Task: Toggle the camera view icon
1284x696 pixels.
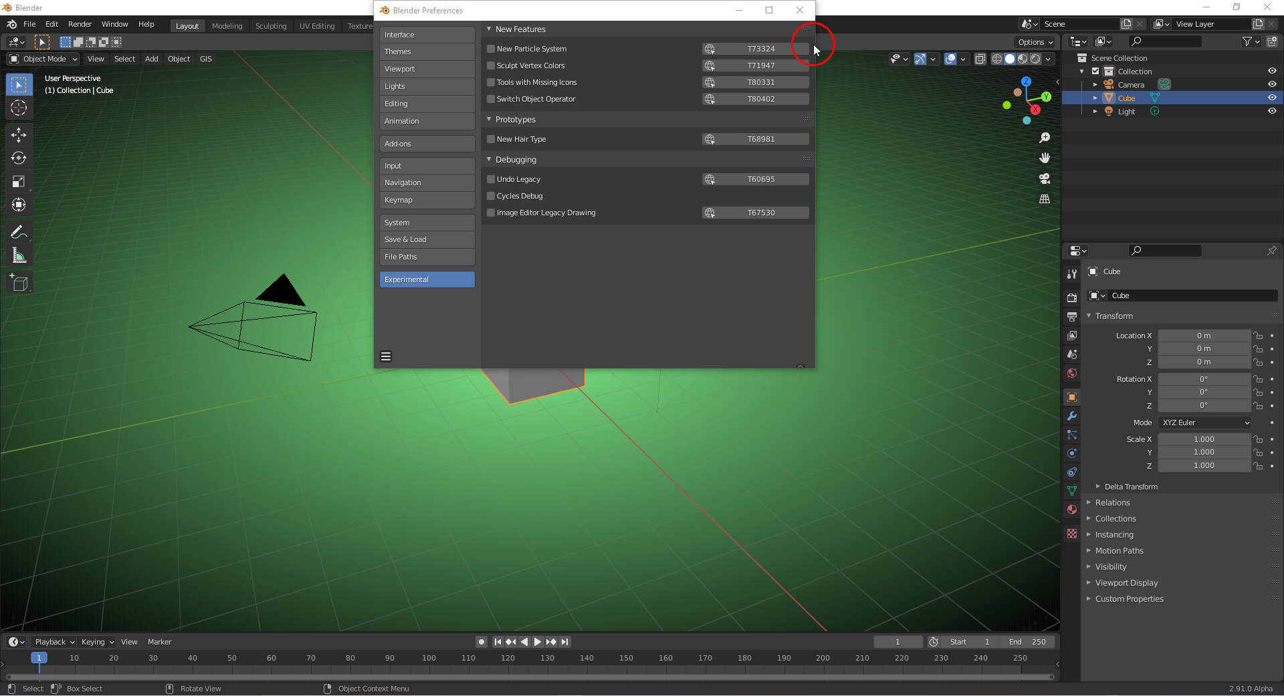Action: 1045,179
